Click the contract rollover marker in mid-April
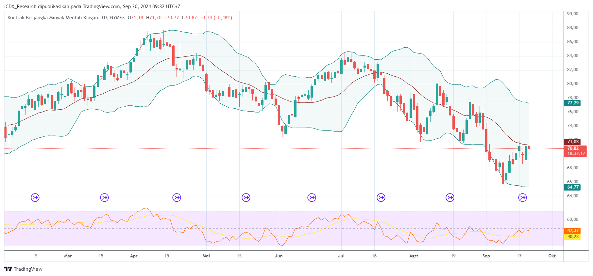 pyautogui.click(x=177, y=197)
